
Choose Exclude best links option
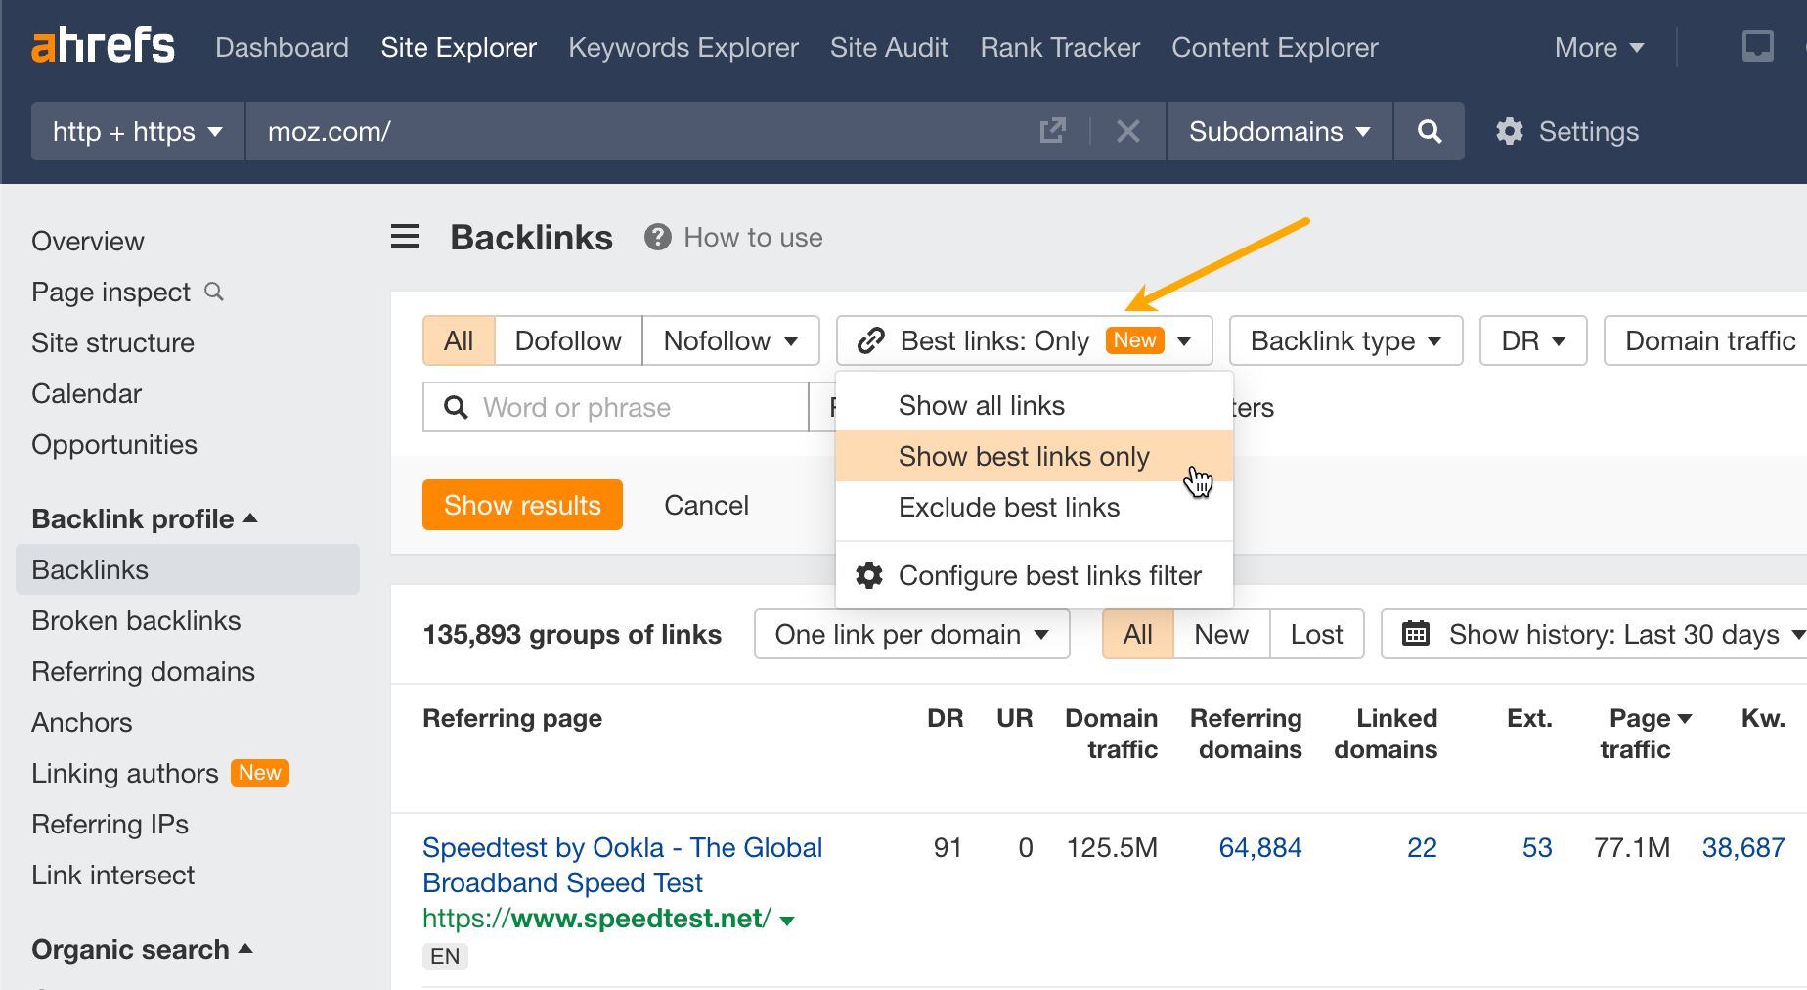pyautogui.click(x=1008, y=507)
